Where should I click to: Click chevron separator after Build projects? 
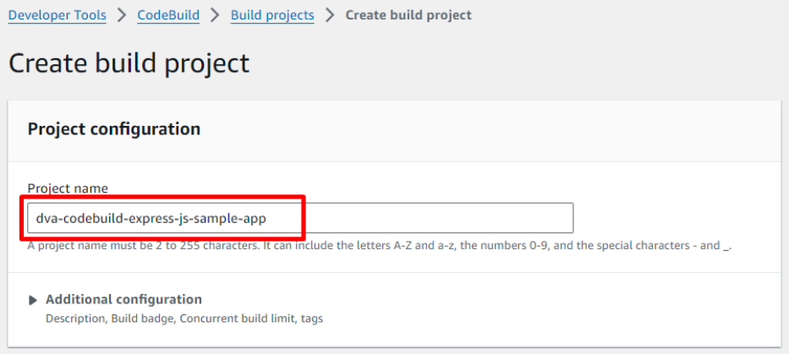pos(329,15)
